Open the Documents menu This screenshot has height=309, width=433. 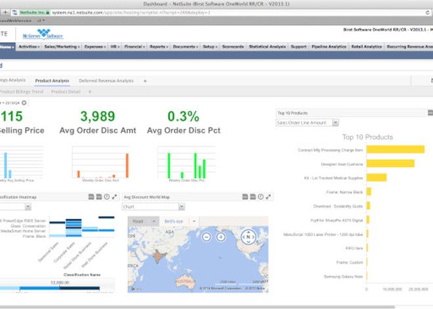(x=185, y=47)
